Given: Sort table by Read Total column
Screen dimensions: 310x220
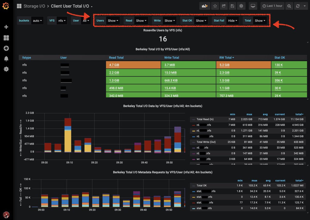Looking at the screenshot, I should pyautogui.click(x=116, y=58).
